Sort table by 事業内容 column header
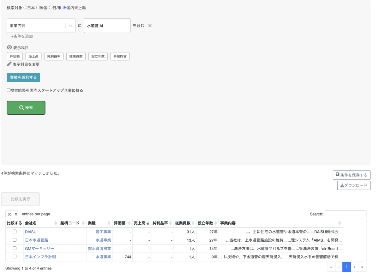The height and width of the screenshot is (278, 379). tap(281, 223)
